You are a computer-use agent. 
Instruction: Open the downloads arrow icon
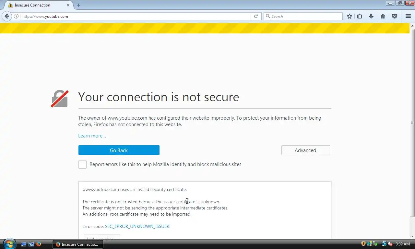pos(371,16)
